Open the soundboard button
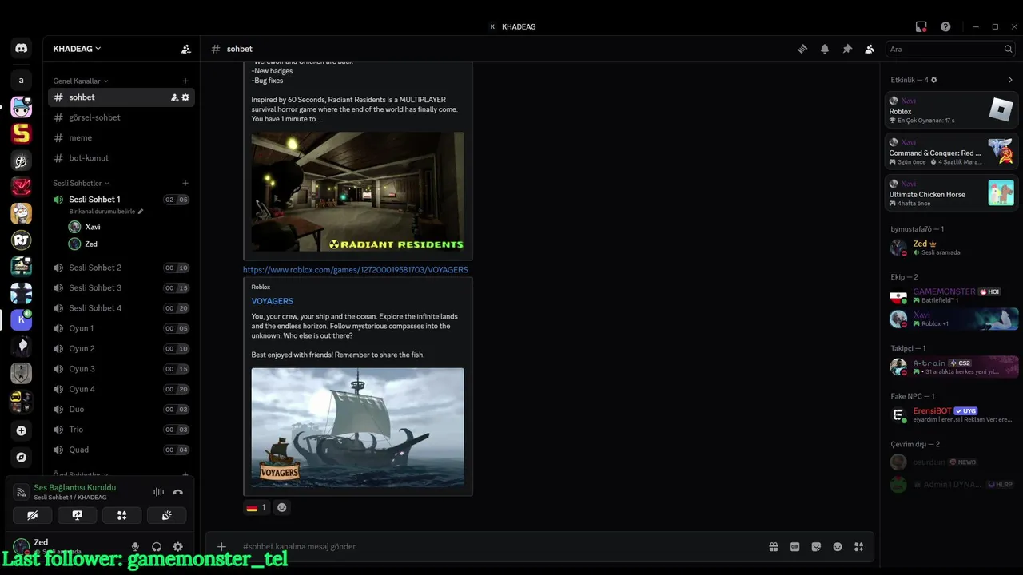This screenshot has width=1023, height=575. [167, 515]
